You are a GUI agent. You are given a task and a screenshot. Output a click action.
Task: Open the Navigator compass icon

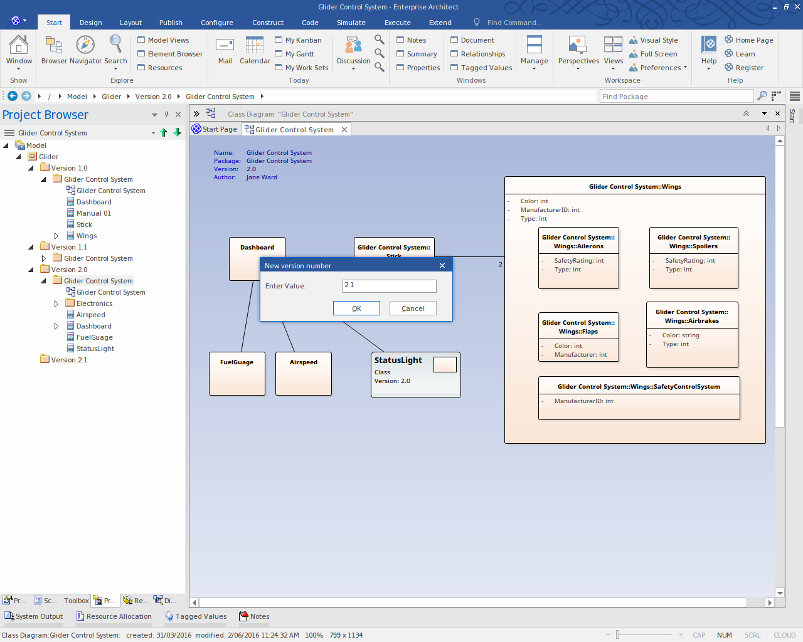(85, 45)
